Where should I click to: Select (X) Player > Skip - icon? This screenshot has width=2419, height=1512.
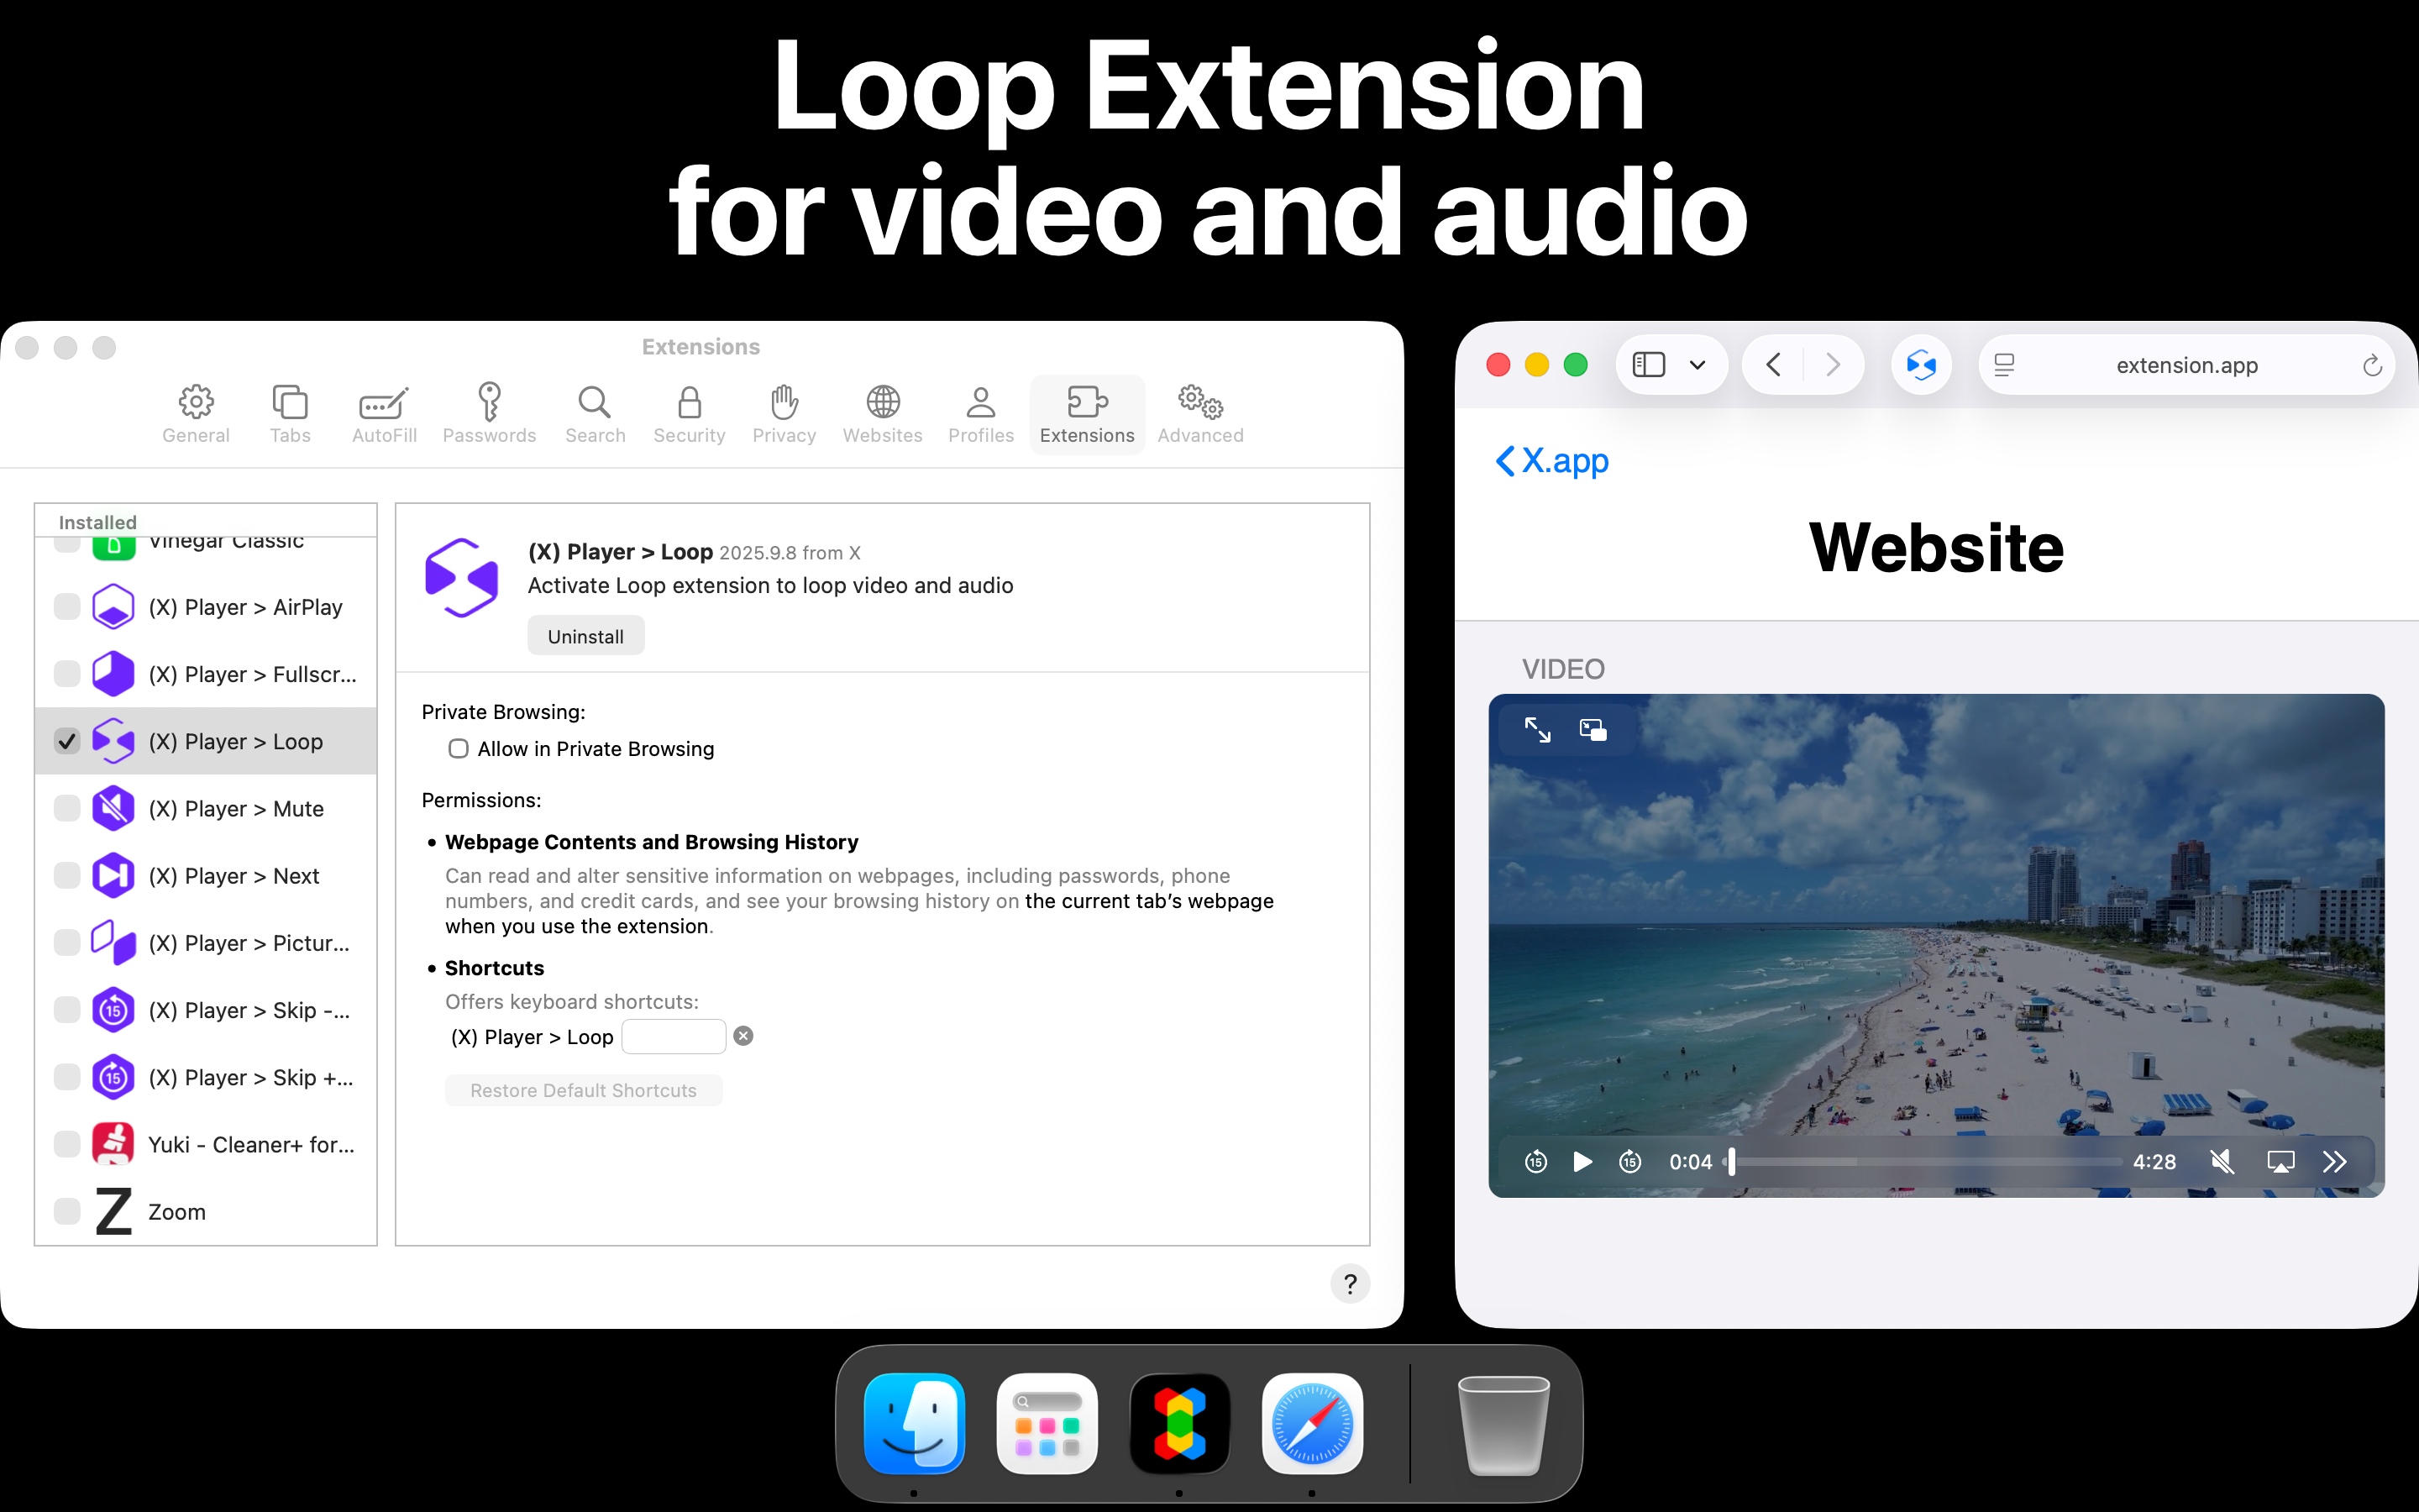[x=113, y=1010]
